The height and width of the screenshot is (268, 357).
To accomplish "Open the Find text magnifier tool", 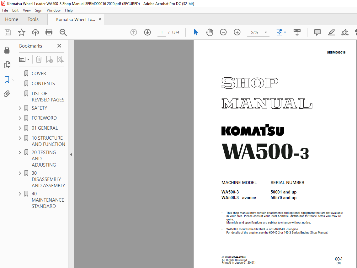I will [x=63, y=32].
